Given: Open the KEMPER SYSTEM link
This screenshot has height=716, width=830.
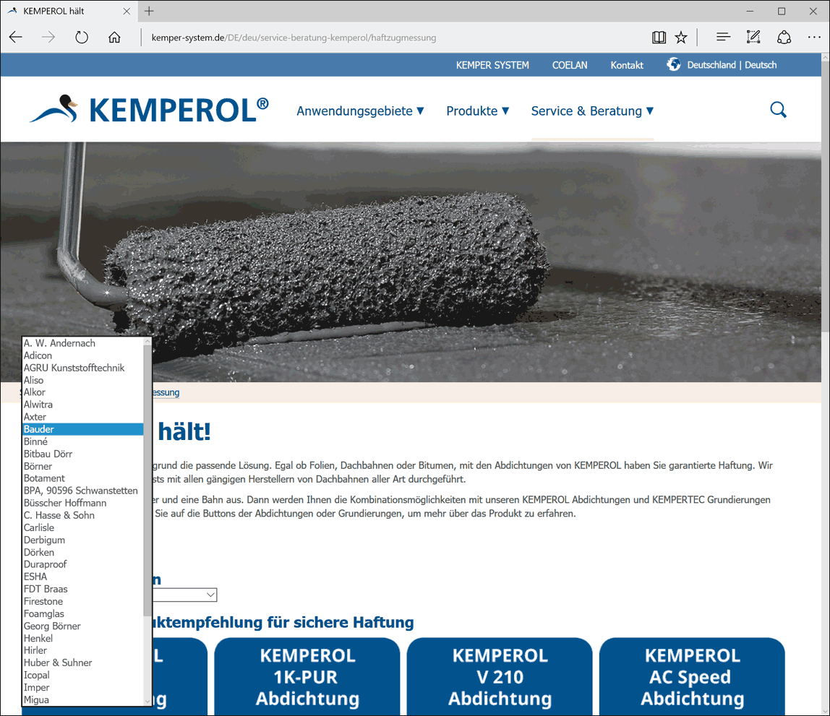Looking at the screenshot, I should [x=492, y=65].
